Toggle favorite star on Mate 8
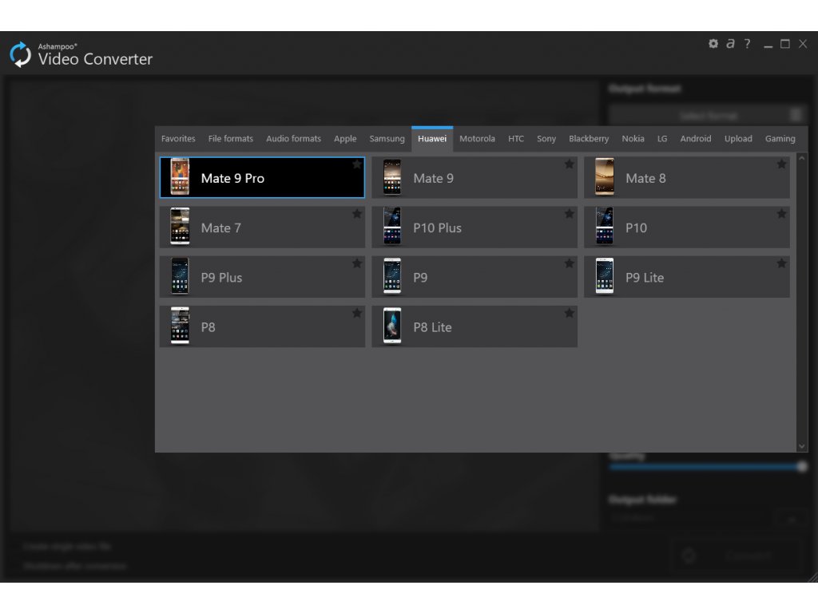This screenshot has width=818, height=613. (781, 164)
